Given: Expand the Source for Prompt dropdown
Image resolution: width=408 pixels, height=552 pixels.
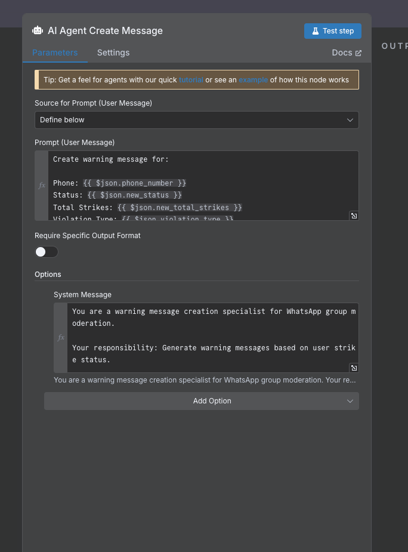Looking at the screenshot, I should coord(197,120).
